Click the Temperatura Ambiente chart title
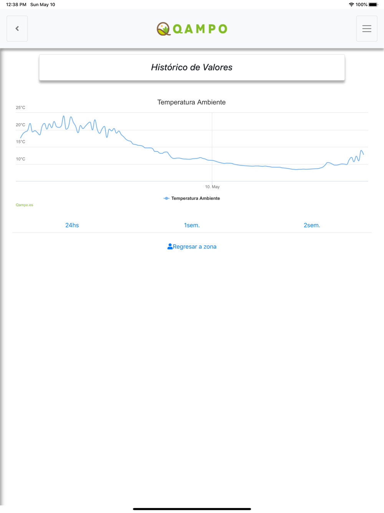 point(192,102)
